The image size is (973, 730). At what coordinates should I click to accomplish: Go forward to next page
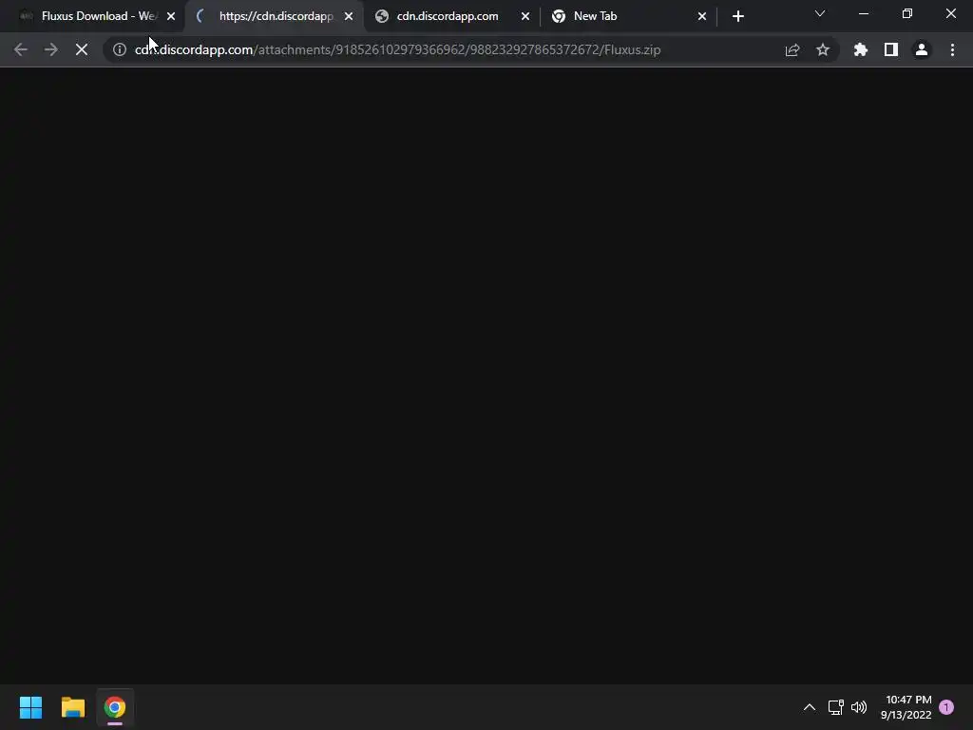click(51, 49)
